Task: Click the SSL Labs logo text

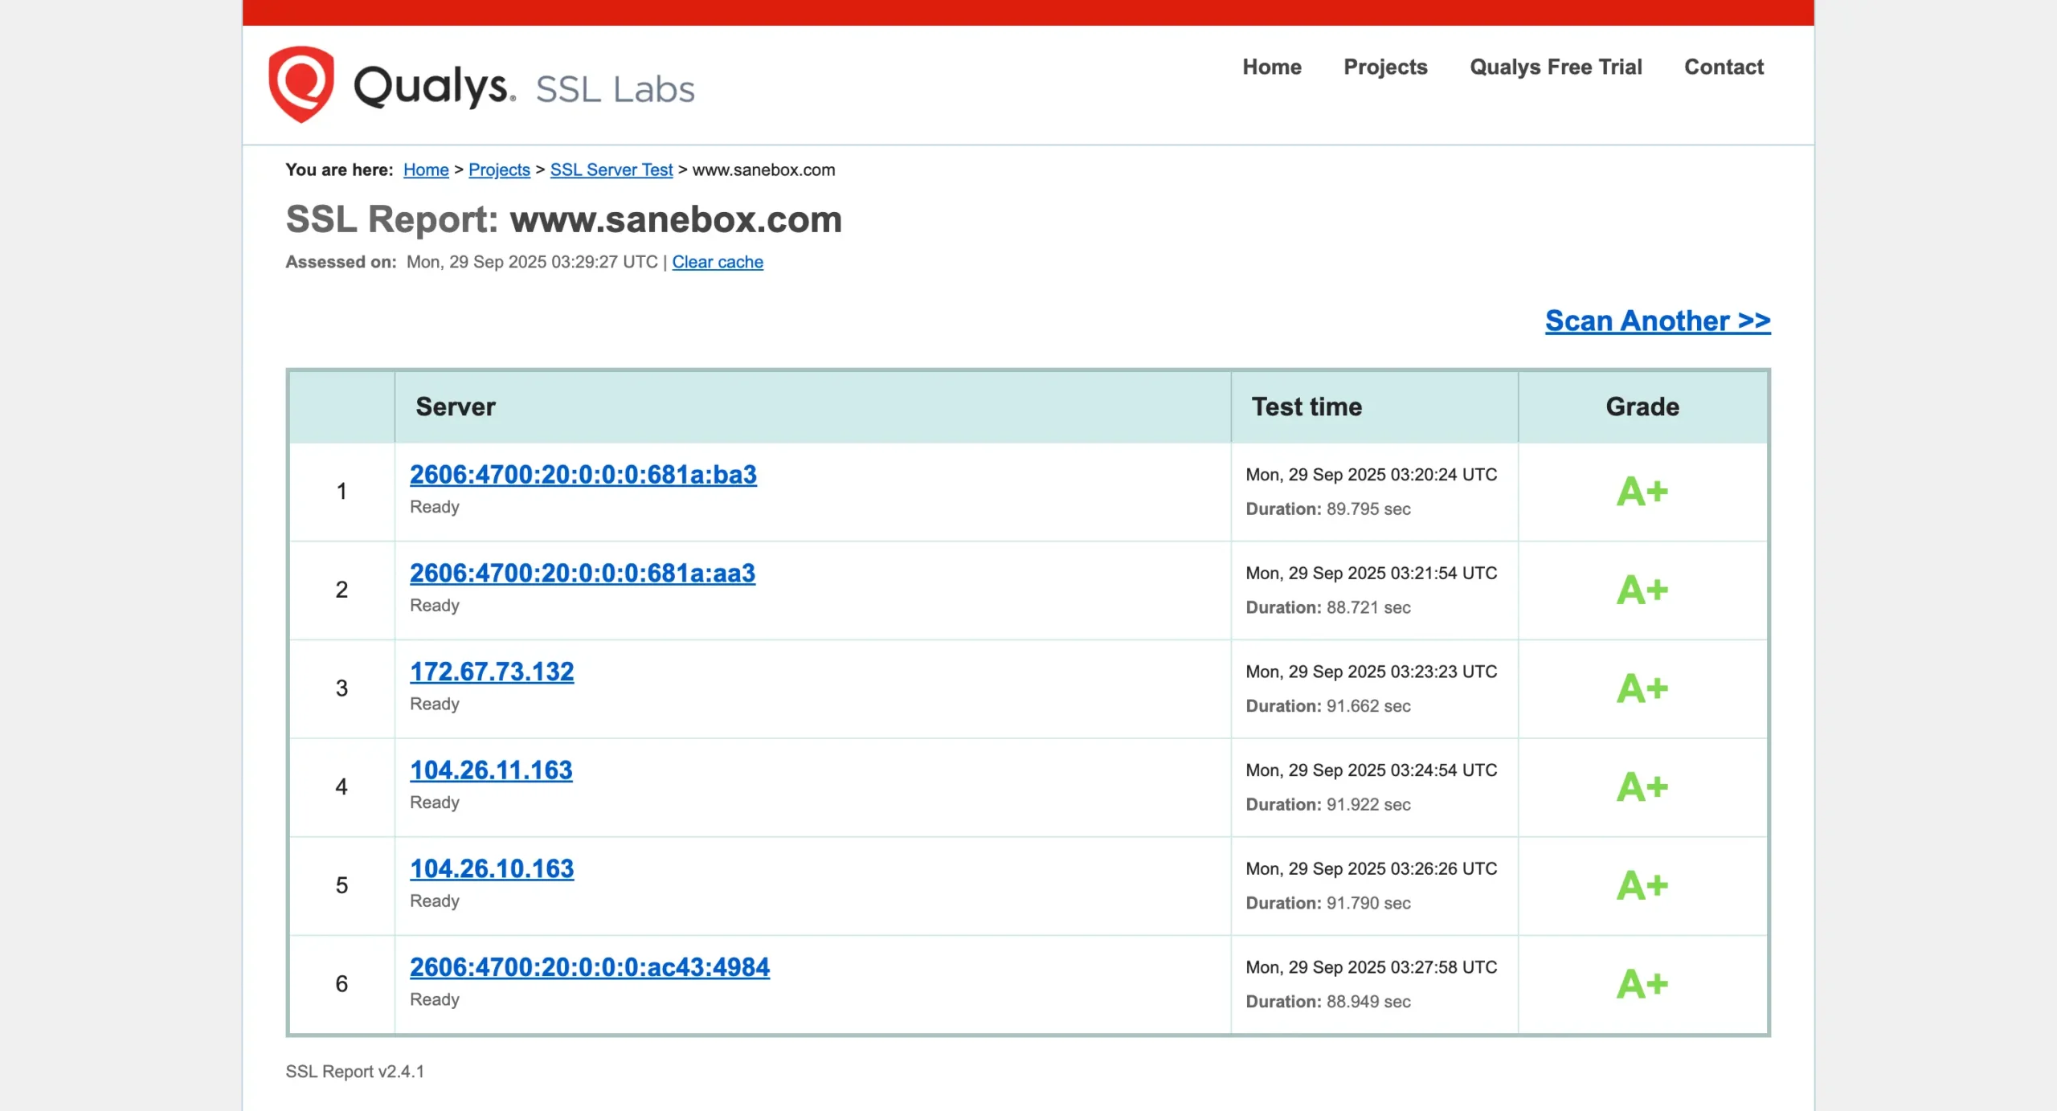Action: [615, 89]
